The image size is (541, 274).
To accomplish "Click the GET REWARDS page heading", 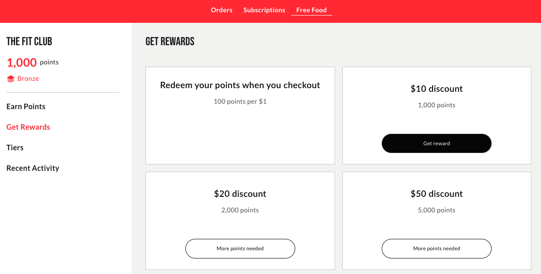I will [x=170, y=41].
